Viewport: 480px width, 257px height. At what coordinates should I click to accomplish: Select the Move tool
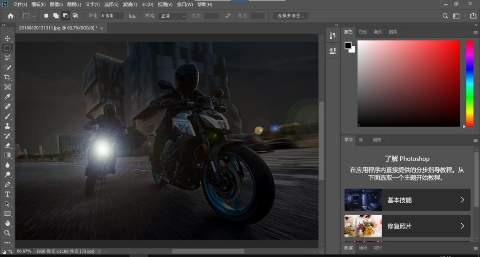click(7, 38)
